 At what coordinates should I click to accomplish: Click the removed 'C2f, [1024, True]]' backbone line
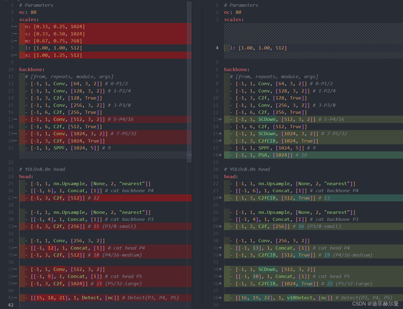[x=105, y=141]
